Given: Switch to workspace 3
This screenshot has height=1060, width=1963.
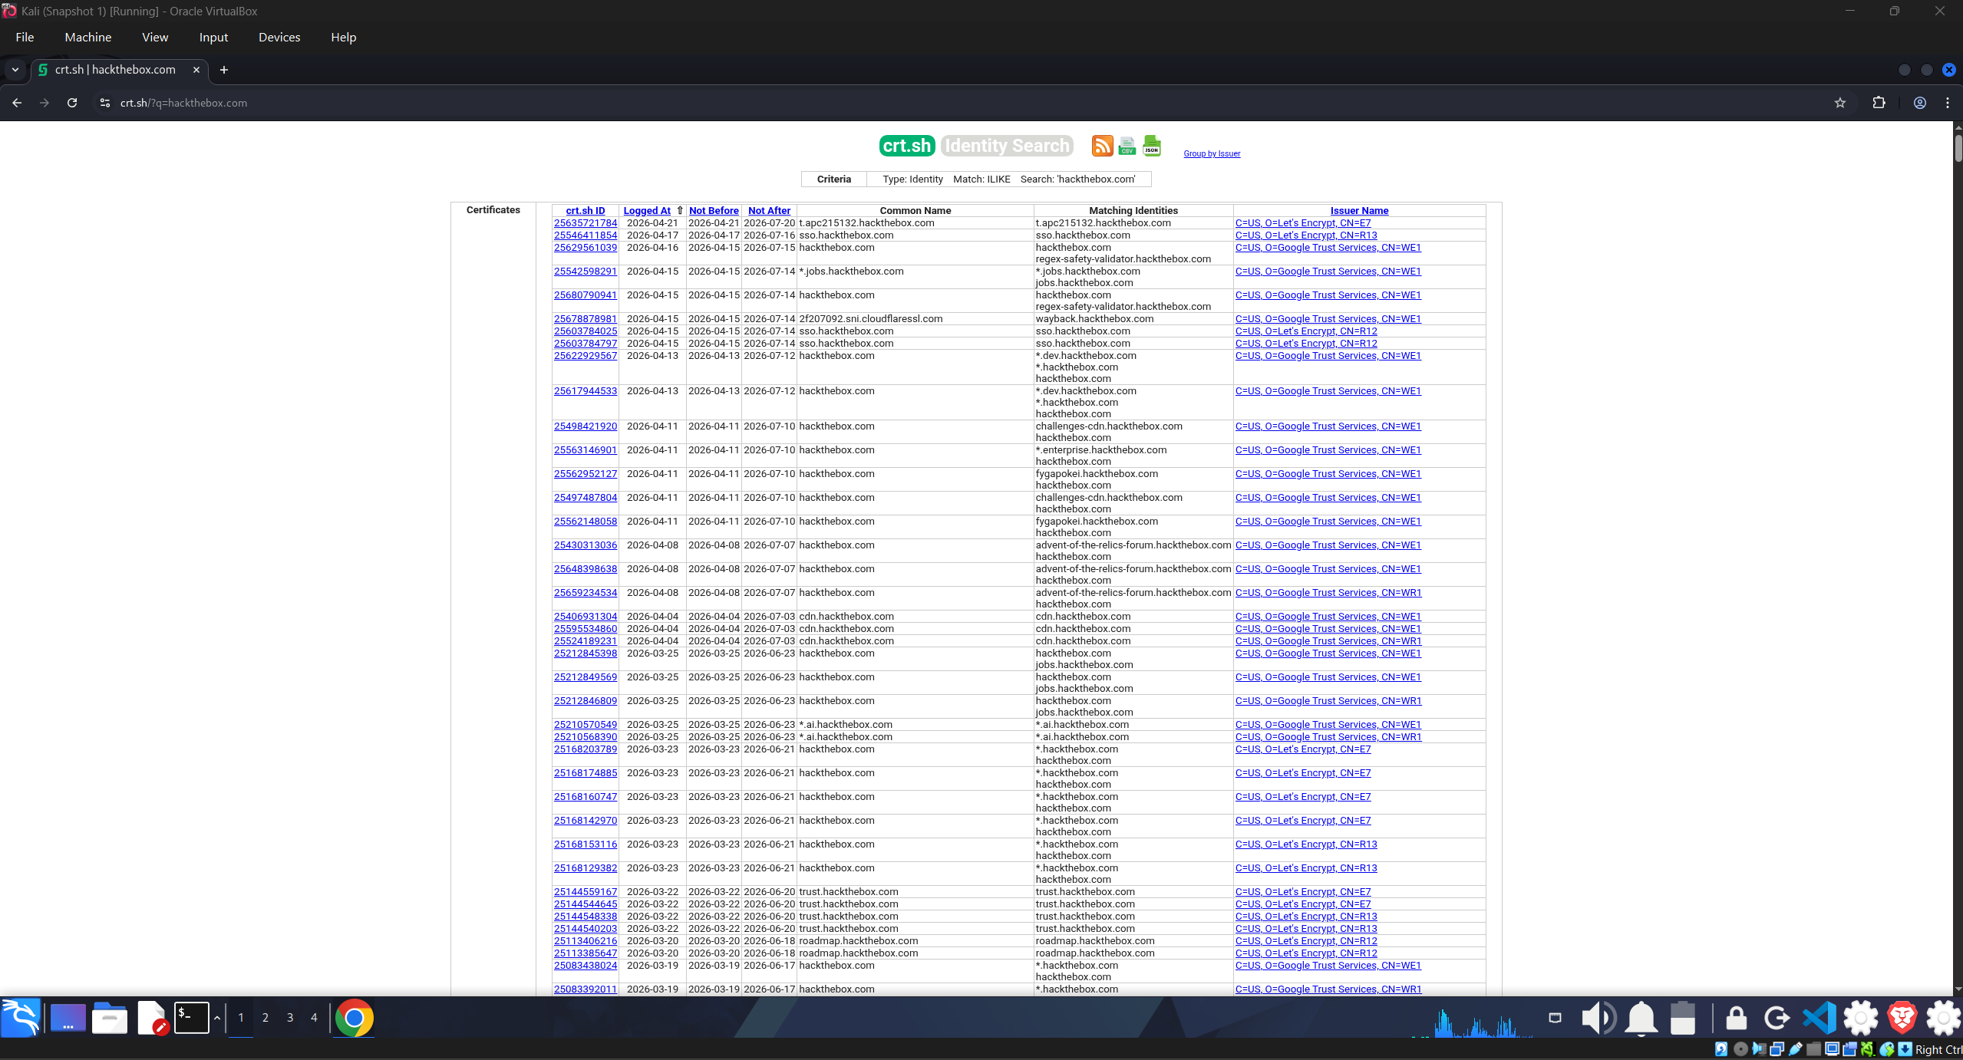Looking at the screenshot, I should [290, 1019].
